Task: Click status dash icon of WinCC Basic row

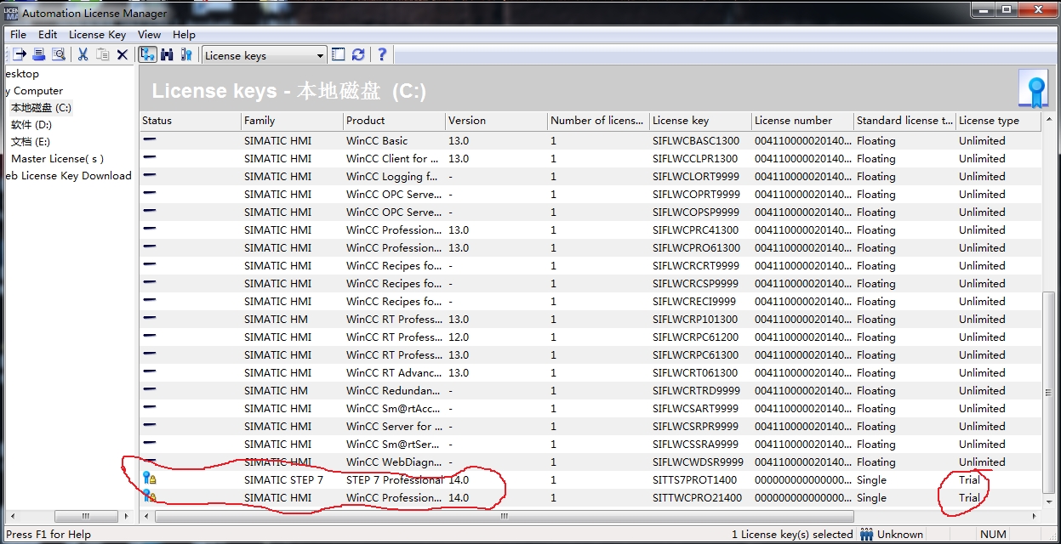Action: (x=149, y=140)
